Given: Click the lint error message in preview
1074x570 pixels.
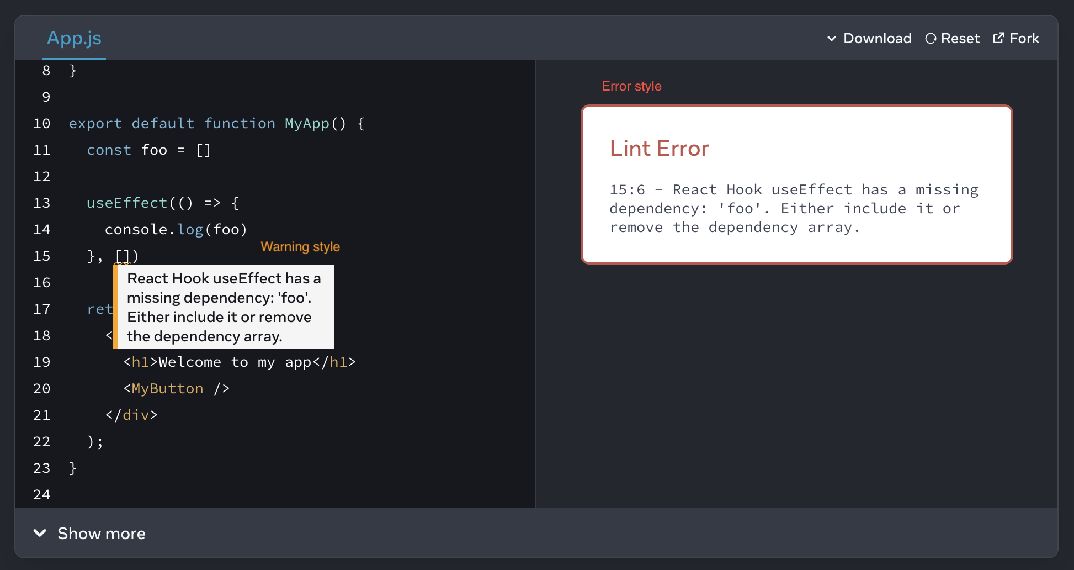Looking at the screenshot, I should point(794,209).
